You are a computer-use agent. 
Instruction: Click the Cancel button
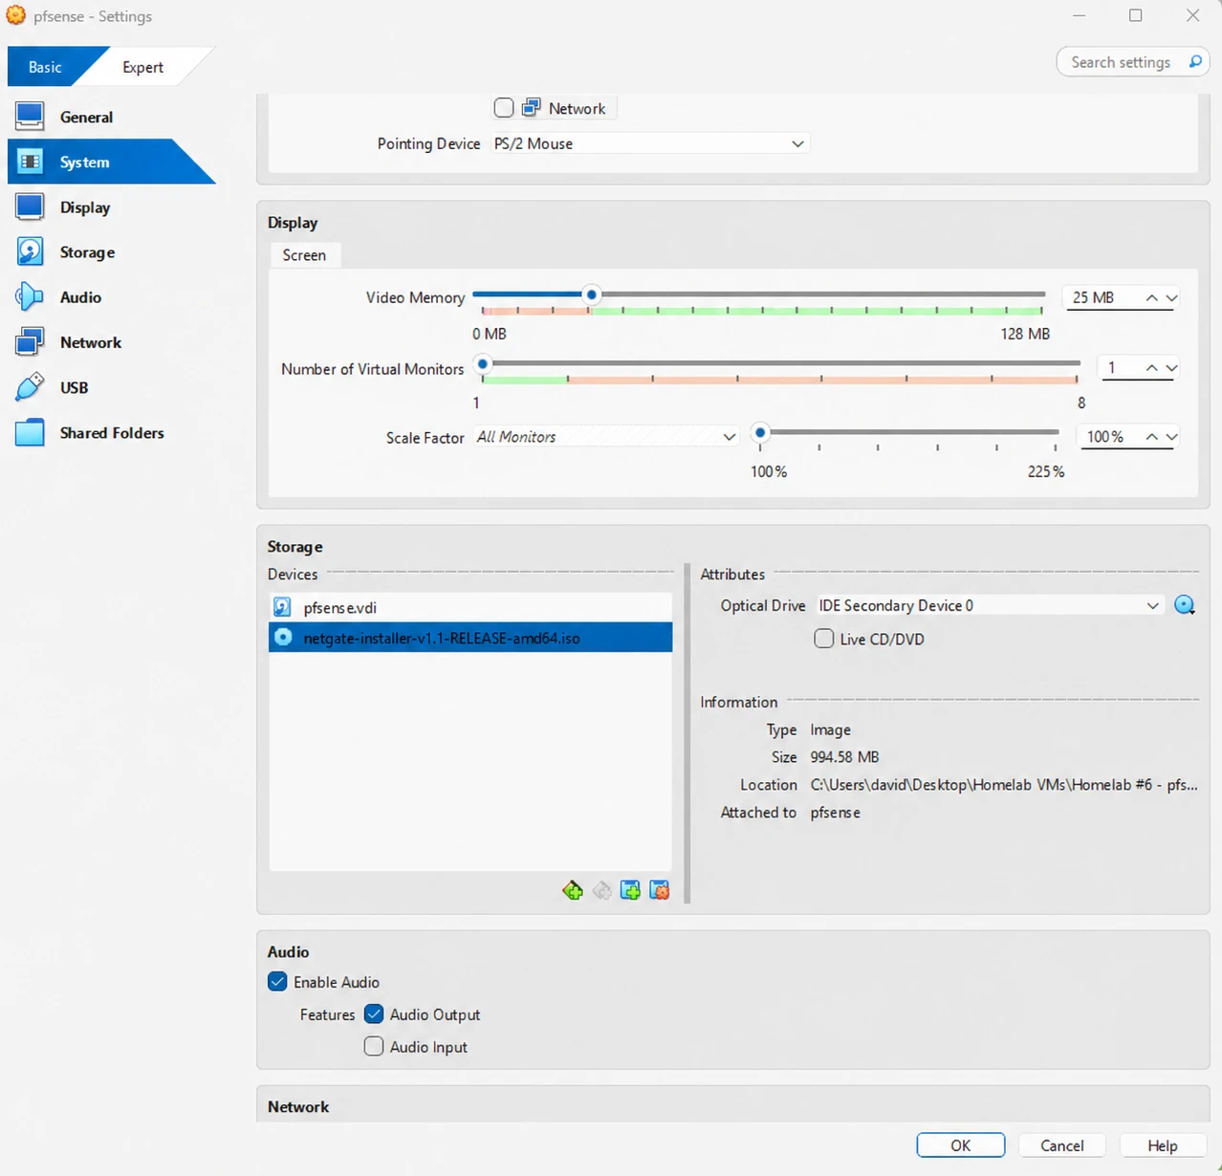point(1061,1145)
